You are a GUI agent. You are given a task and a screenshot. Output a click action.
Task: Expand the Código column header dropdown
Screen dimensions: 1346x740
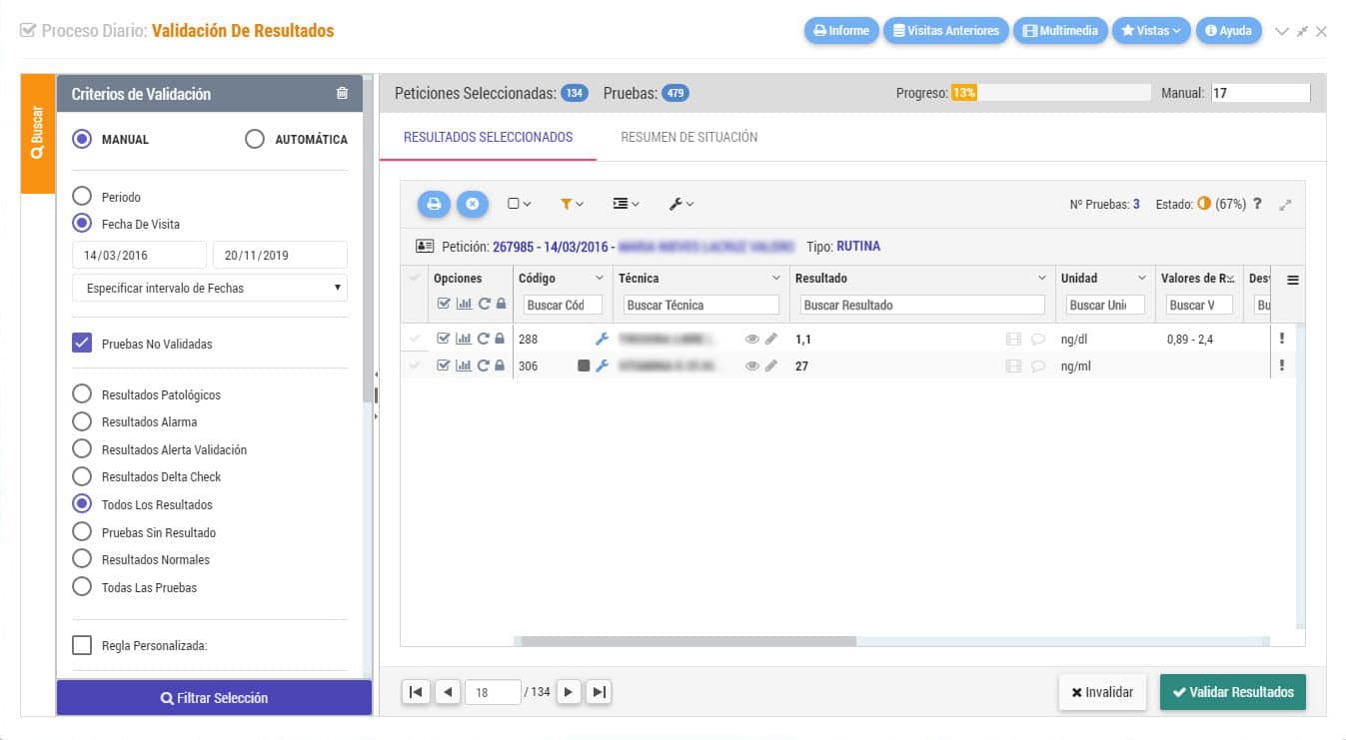coord(600,279)
